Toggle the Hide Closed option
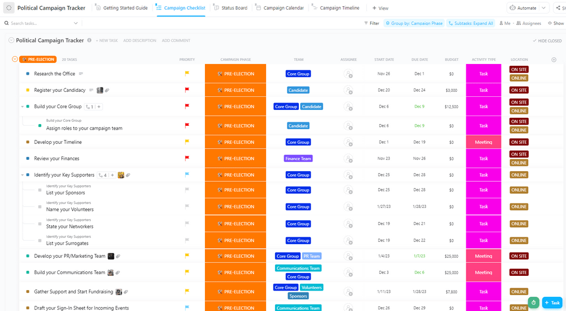 [547, 41]
